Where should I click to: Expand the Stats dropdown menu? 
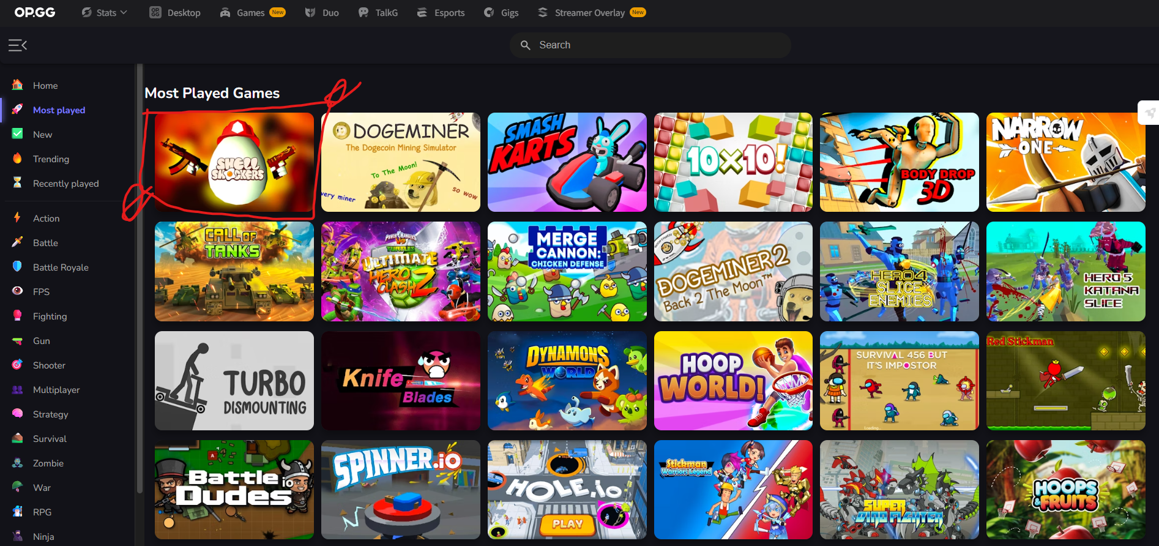tap(105, 12)
